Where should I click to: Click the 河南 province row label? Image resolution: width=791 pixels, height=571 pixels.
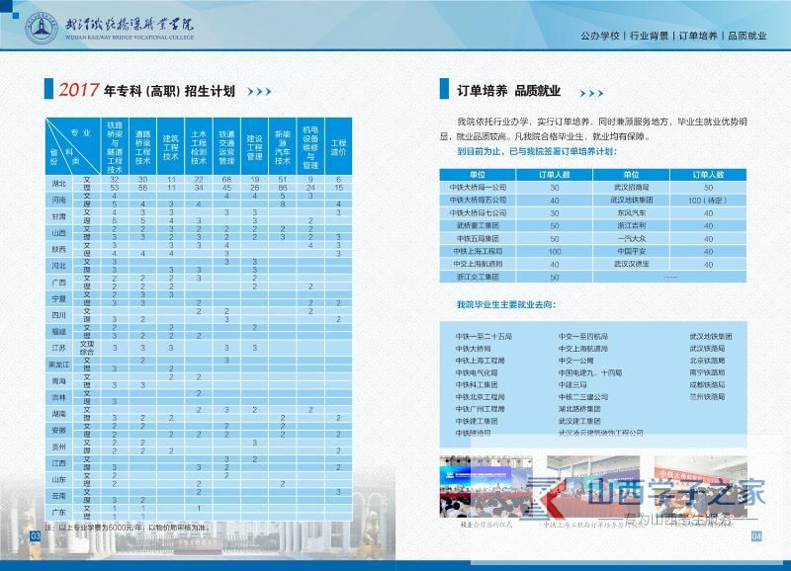pos(59,200)
